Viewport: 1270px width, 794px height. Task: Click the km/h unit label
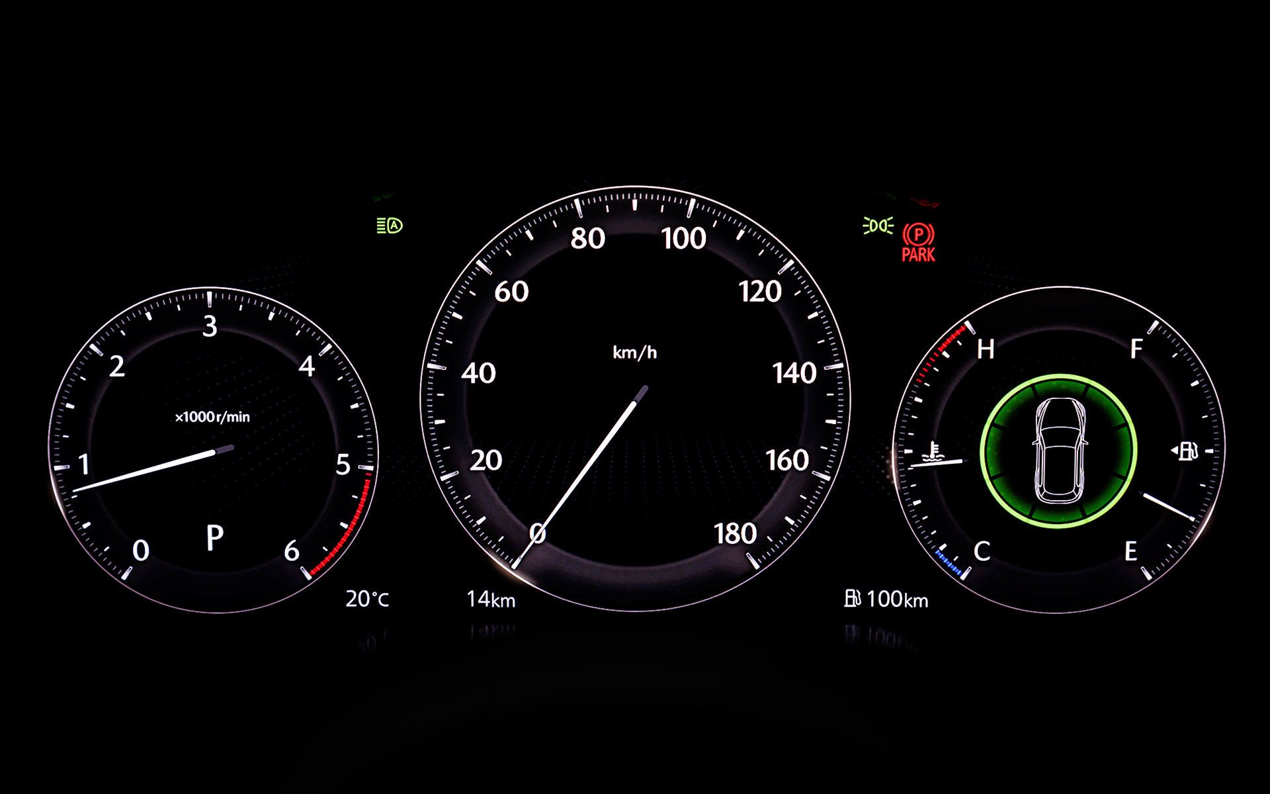(x=634, y=353)
